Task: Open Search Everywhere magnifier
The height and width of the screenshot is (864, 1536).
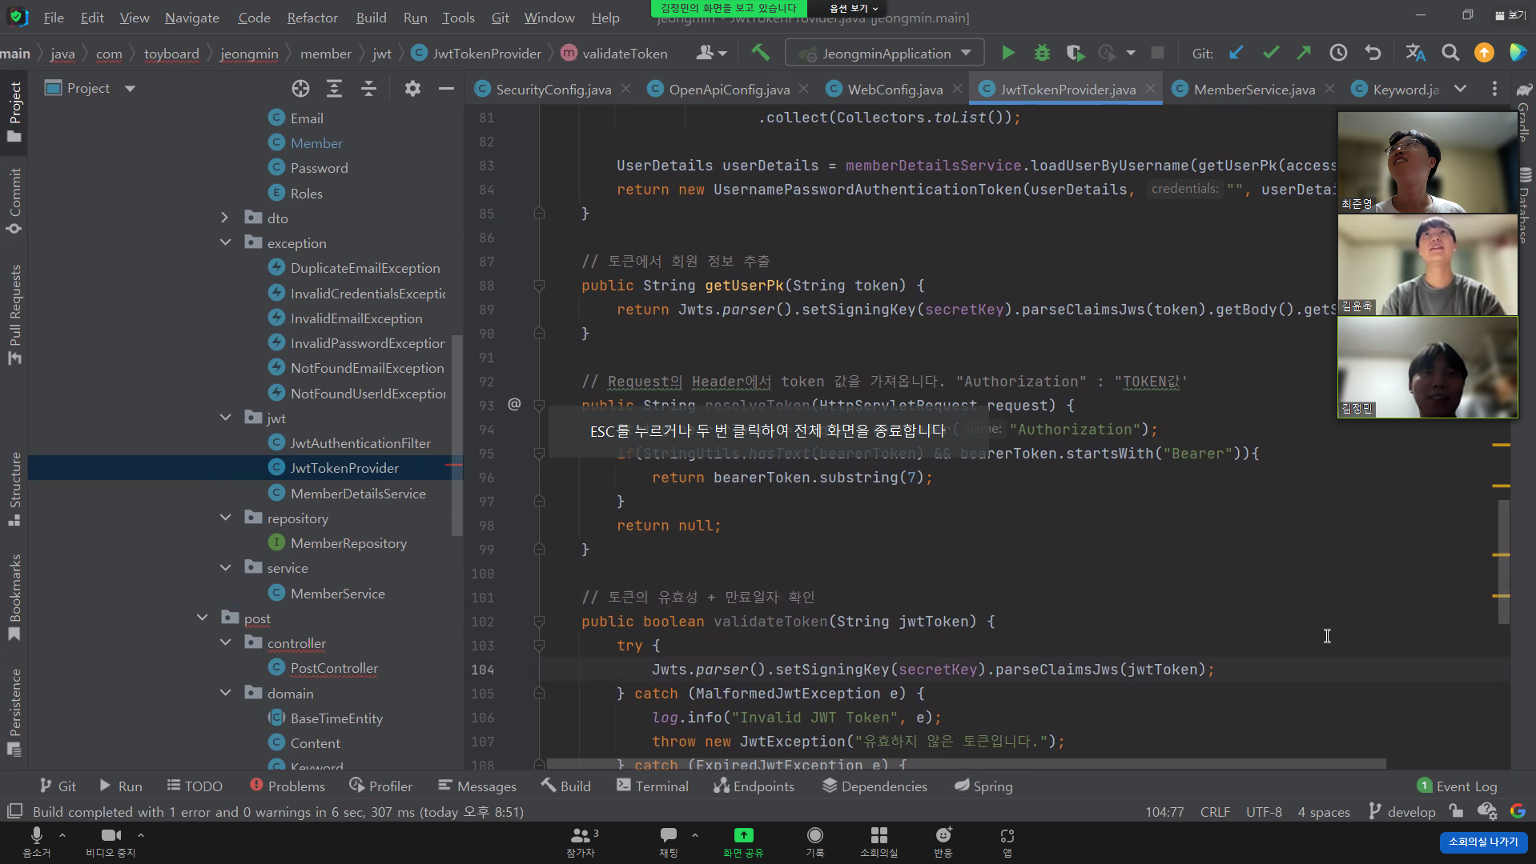Action: tap(1450, 53)
